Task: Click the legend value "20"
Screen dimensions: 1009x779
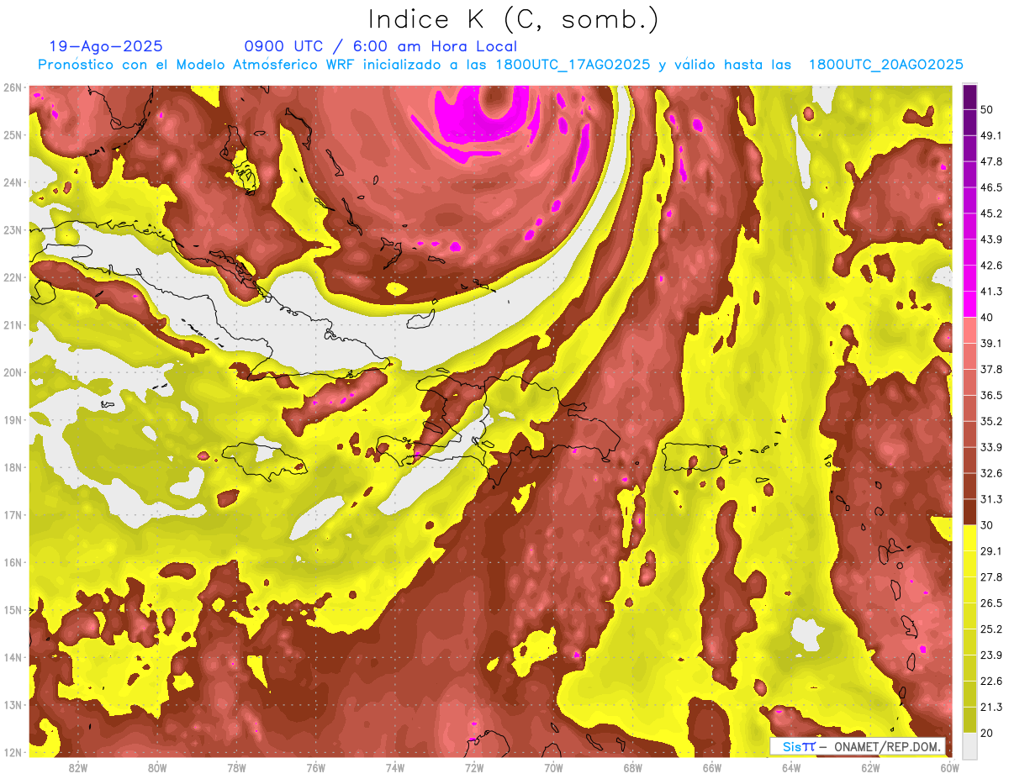Action: [x=989, y=734]
